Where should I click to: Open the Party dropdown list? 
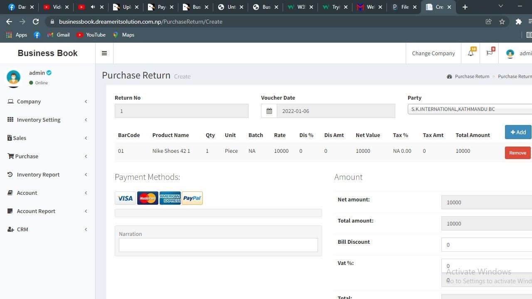pos(470,109)
